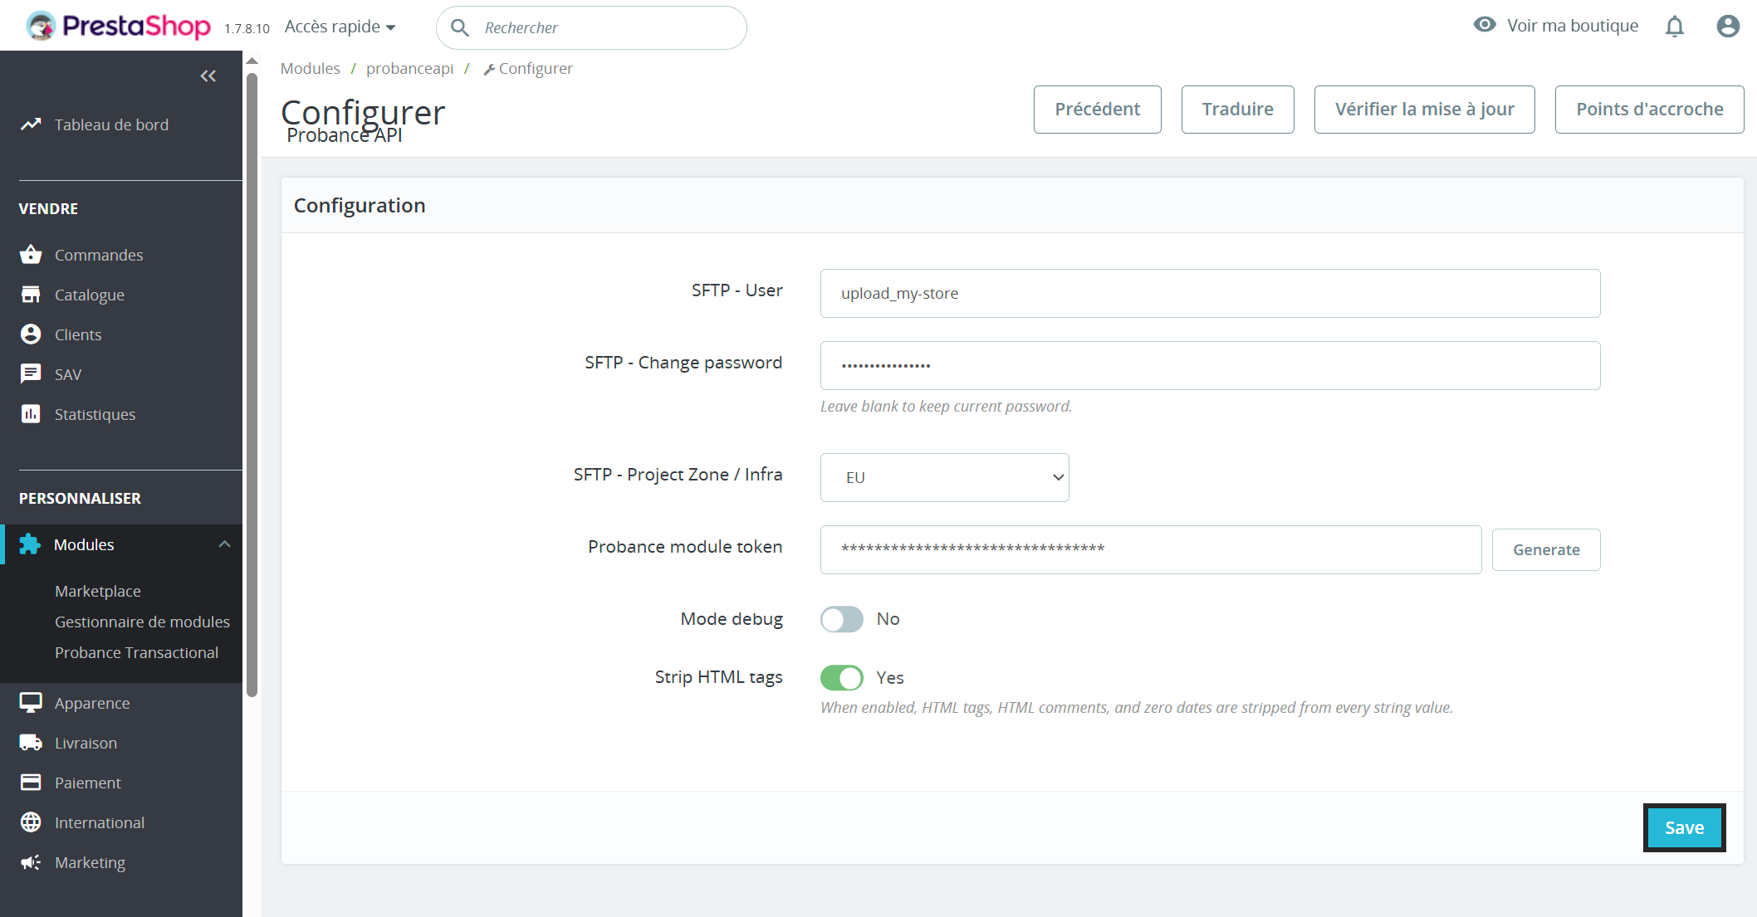The width and height of the screenshot is (1757, 917).
Task: Click the probanceapi breadcrumb link
Action: point(409,69)
